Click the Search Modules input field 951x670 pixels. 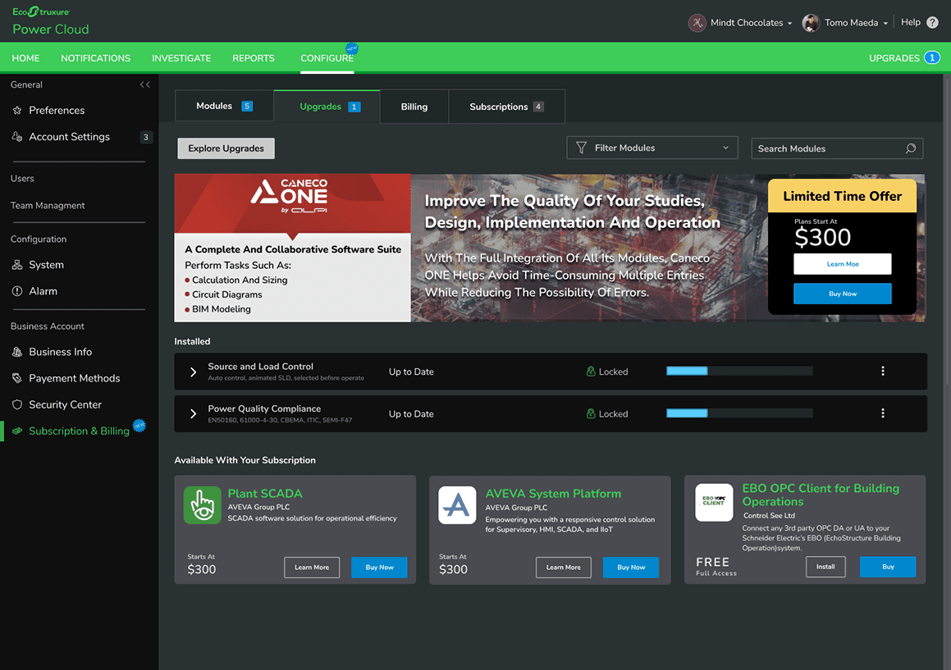tap(837, 148)
